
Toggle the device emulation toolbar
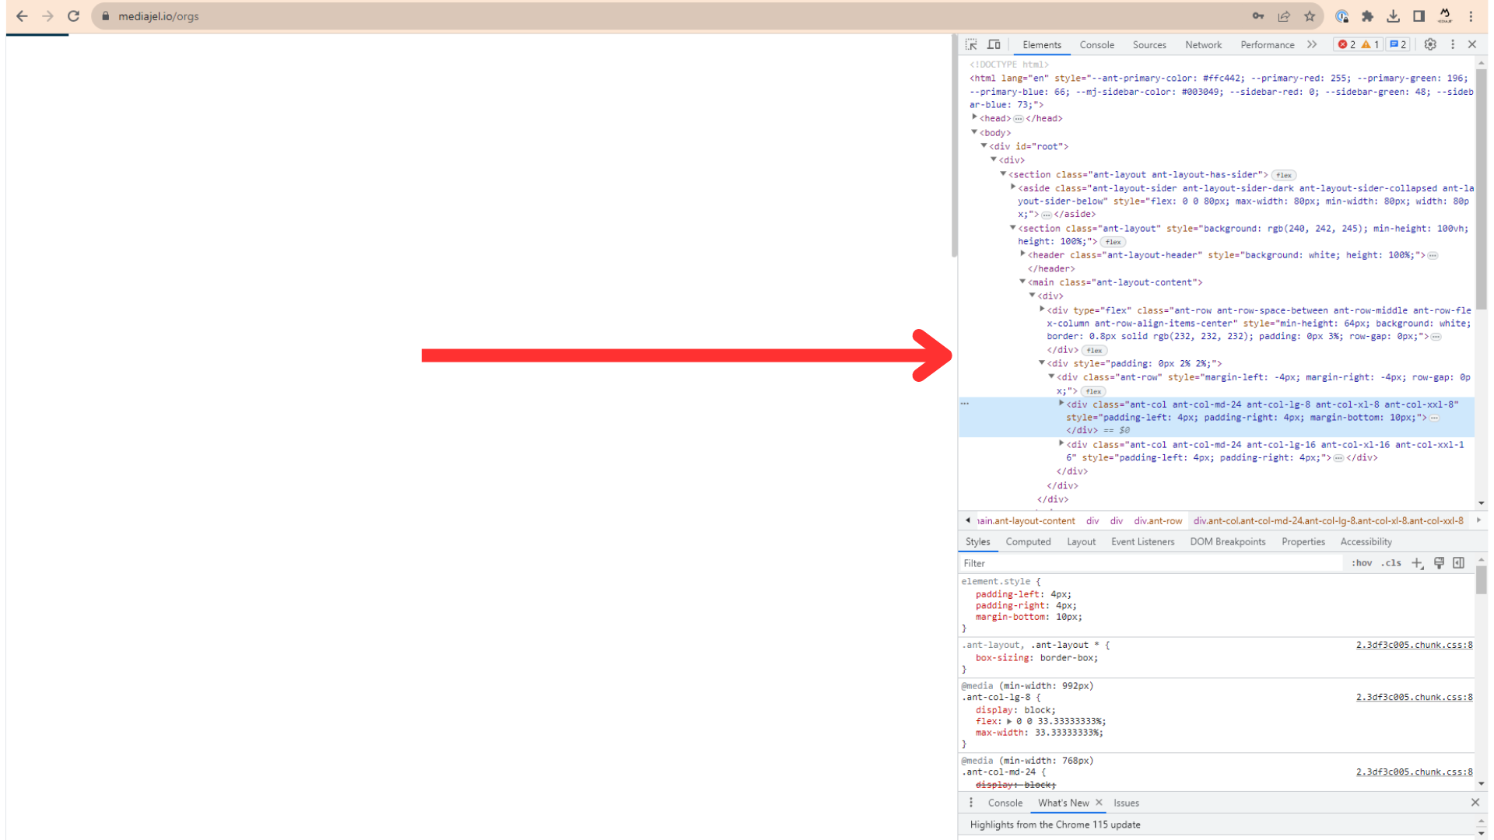pyautogui.click(x=994, y=44)
